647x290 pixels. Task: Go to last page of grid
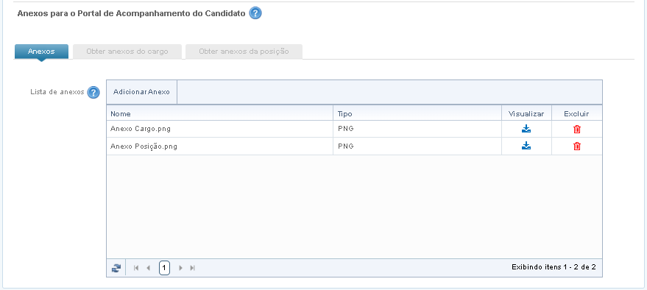click(192, 268)
